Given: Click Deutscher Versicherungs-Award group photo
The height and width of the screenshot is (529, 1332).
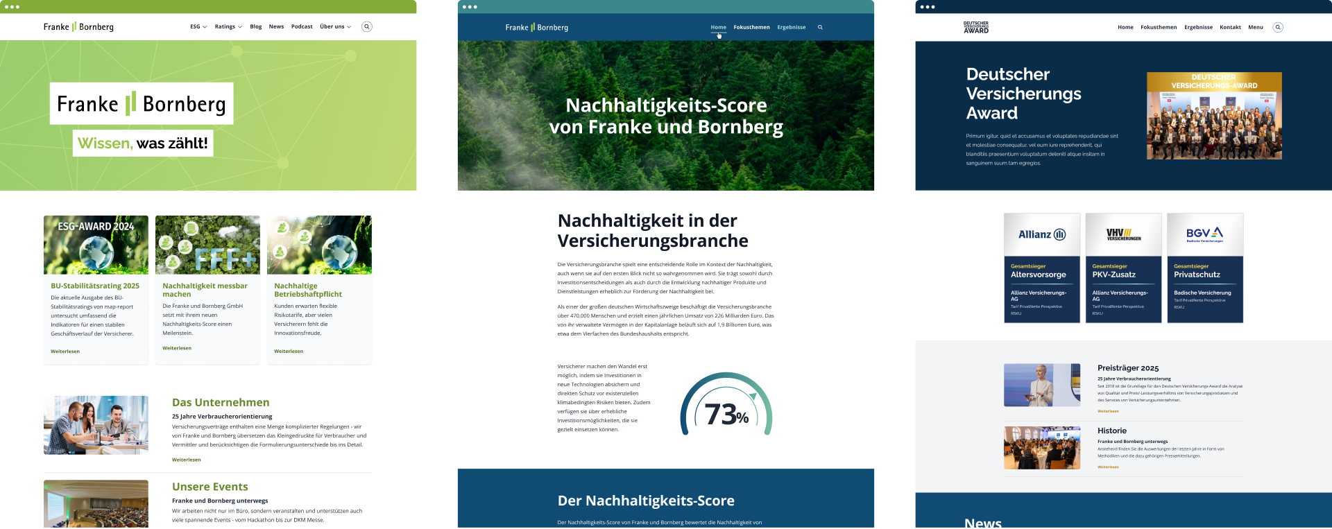Looking at the screenshot, I should [1214, 116].
